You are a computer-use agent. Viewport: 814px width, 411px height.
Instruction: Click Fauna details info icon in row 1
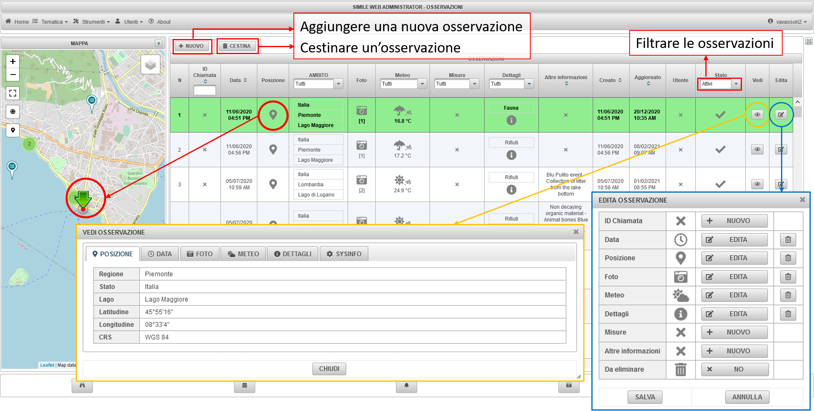[511, 120]
